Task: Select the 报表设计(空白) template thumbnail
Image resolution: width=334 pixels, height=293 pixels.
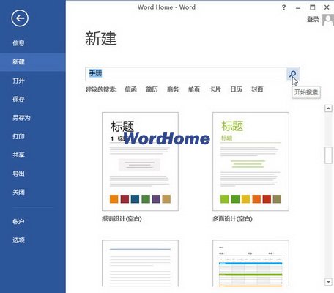Action: coord(140,161)
